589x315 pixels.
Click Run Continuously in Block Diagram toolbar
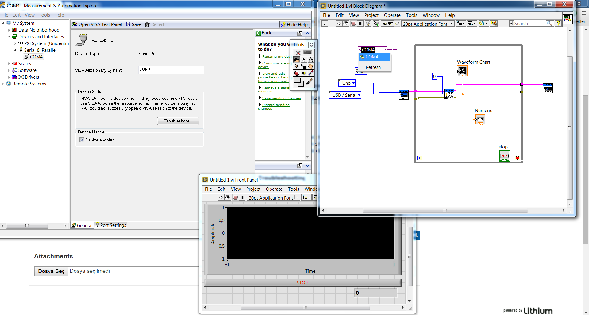[346, 24]
